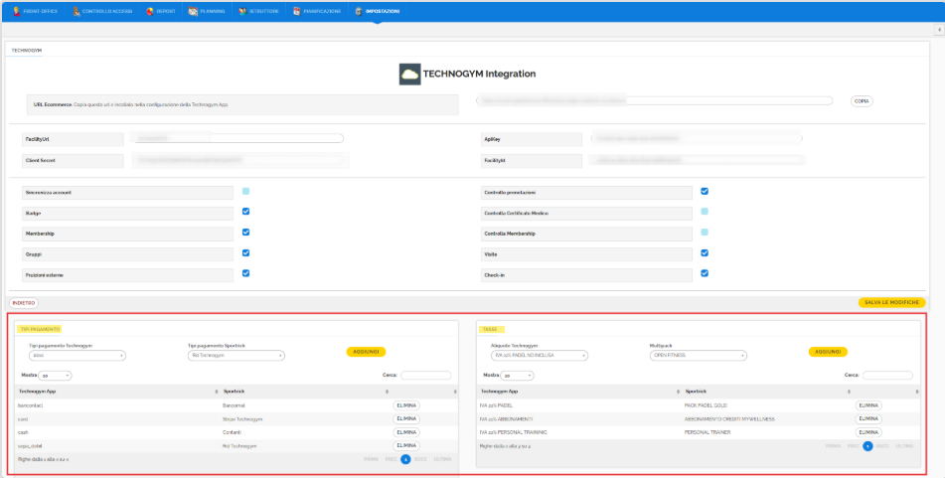Select the TASSE tab
Screen dimensions: 945x478
(x=493, y=329)
